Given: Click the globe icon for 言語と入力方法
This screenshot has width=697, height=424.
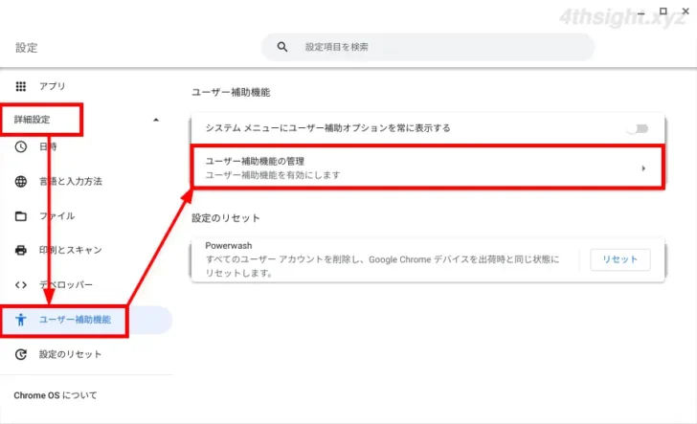Looking at the screenshot, I should pos(21,181).
